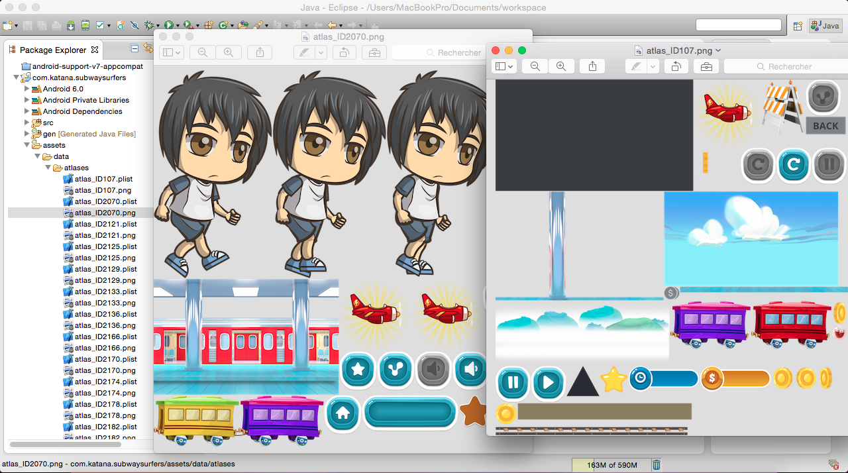Image resolution: width=848 pixels, height=473 pixels.
Task: Open the Android Virtual Device Manager icon
Action: 85,25
